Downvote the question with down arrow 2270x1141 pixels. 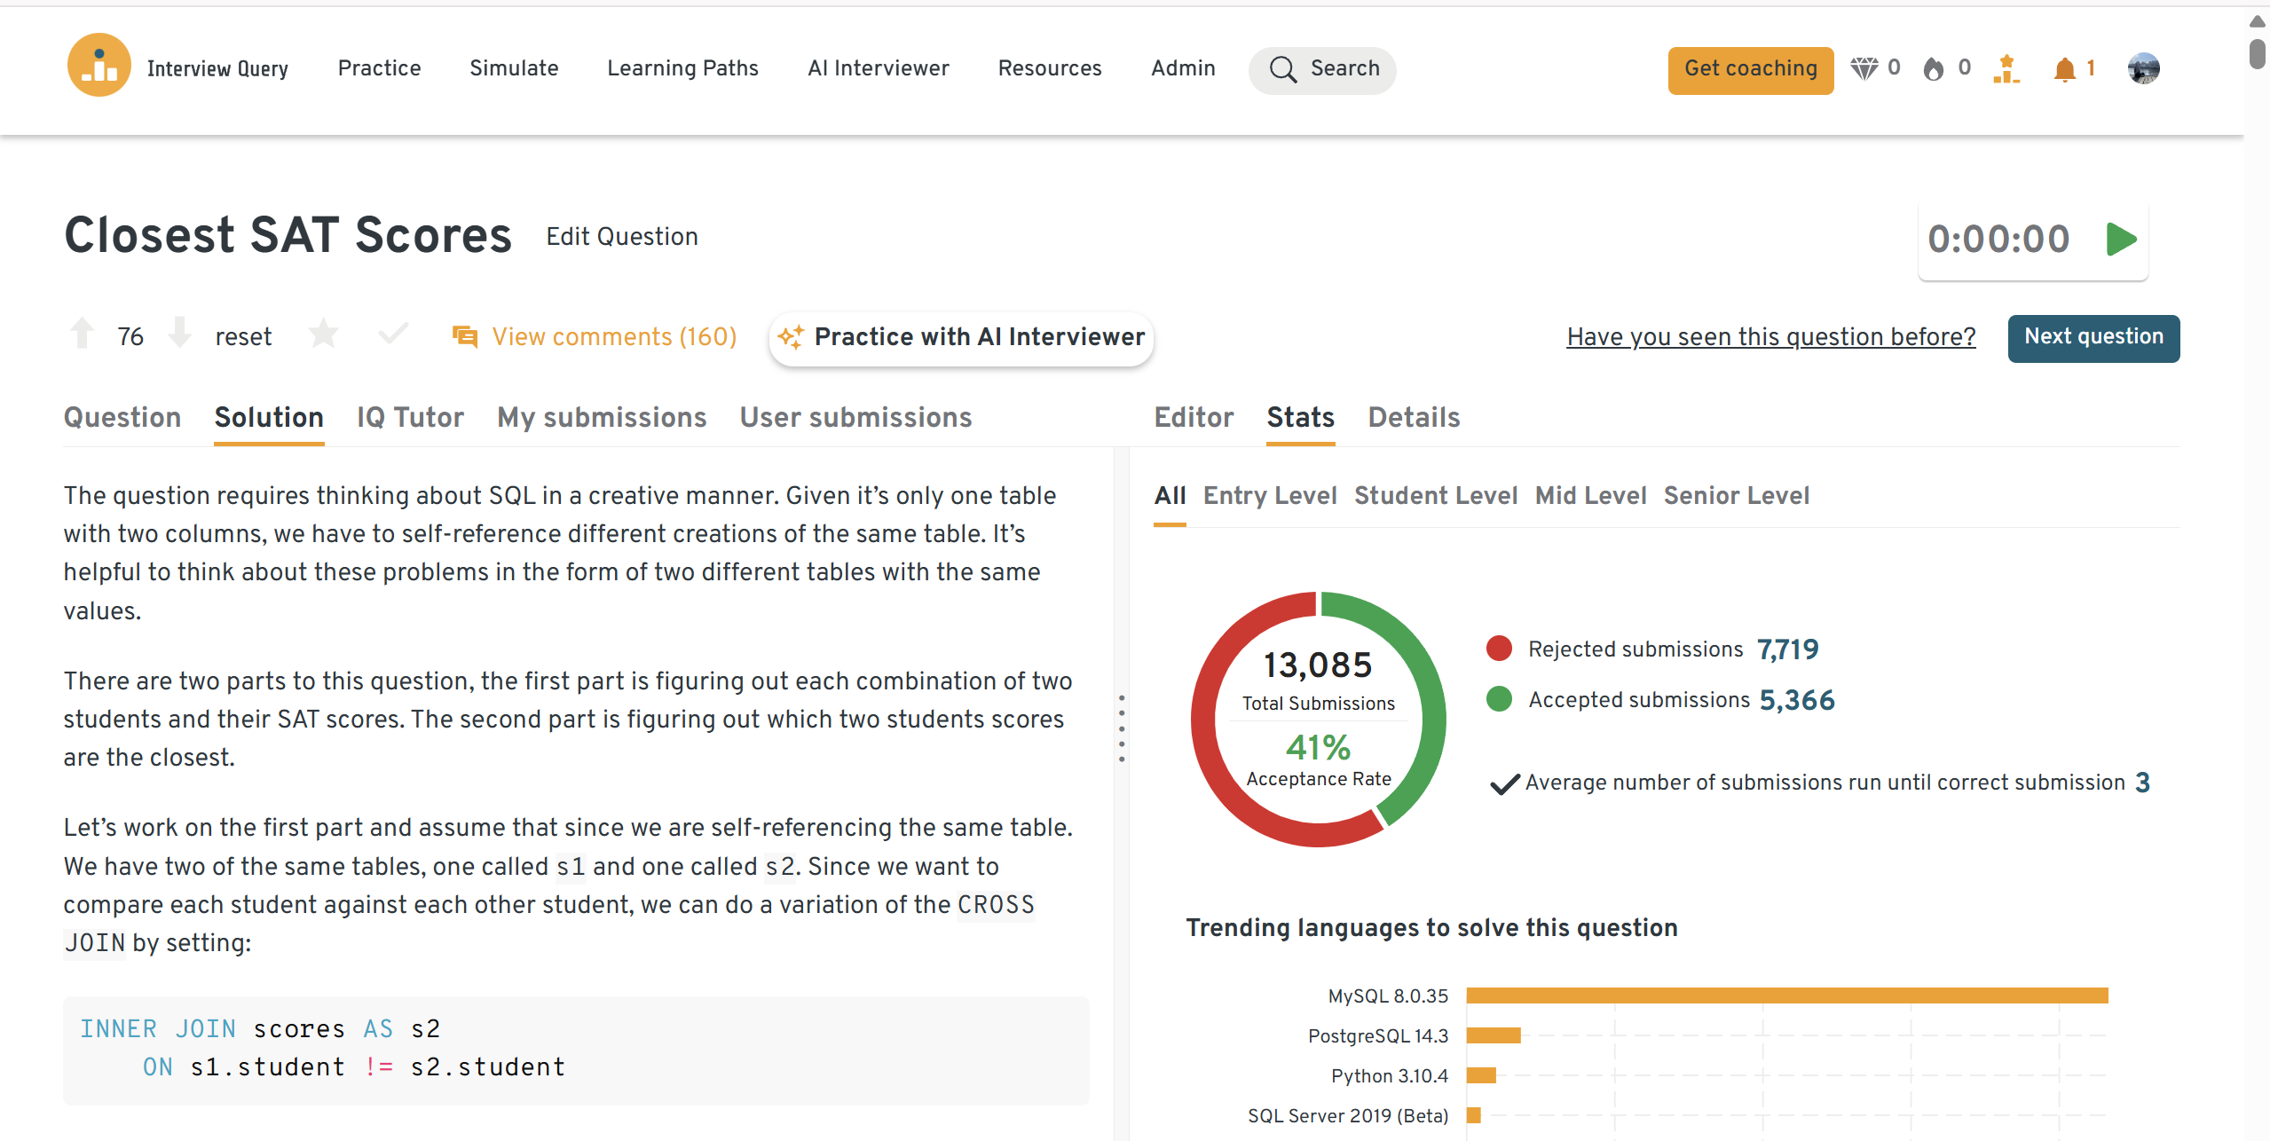pos(179,334)
